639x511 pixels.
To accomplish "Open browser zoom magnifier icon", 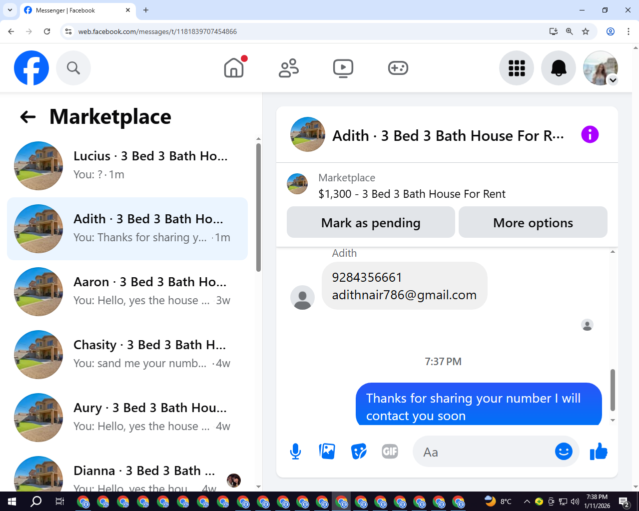I will click(570, 31).
